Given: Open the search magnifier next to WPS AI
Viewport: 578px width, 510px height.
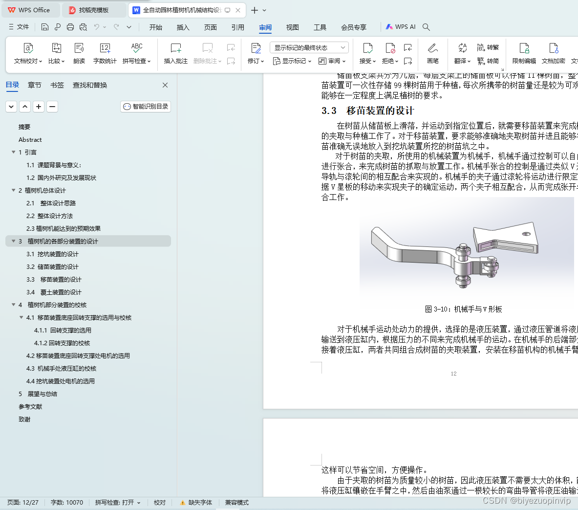Looking at the screenshot, I should (x=426, y=27).
